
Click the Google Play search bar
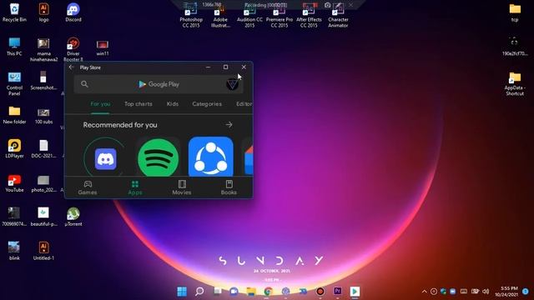pos(159,84)
